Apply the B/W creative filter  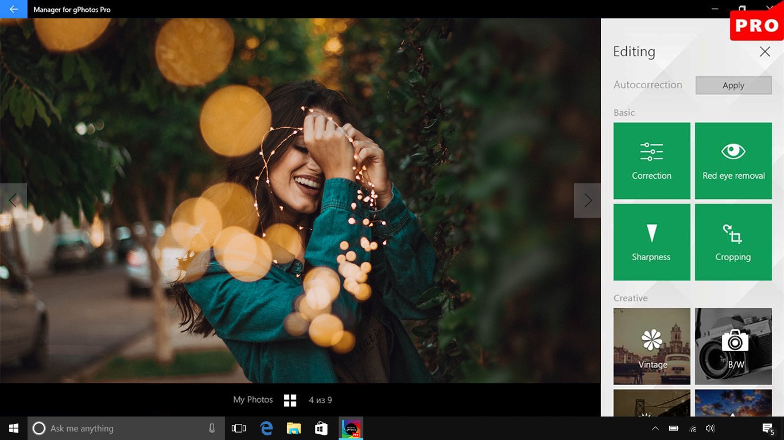733,347
